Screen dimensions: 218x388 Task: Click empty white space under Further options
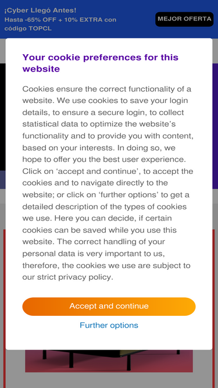(x=109, y=340)
